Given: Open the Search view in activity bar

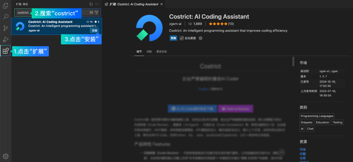Looking at the screenshot, I should (6, 17).
